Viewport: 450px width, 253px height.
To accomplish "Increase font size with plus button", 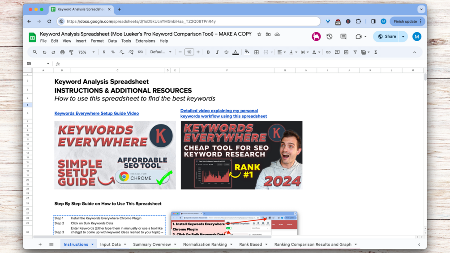I will 198,52.
